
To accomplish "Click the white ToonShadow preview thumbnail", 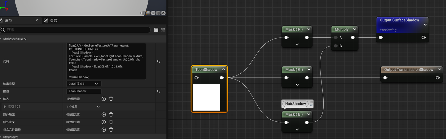I will [x=206, y=97].
